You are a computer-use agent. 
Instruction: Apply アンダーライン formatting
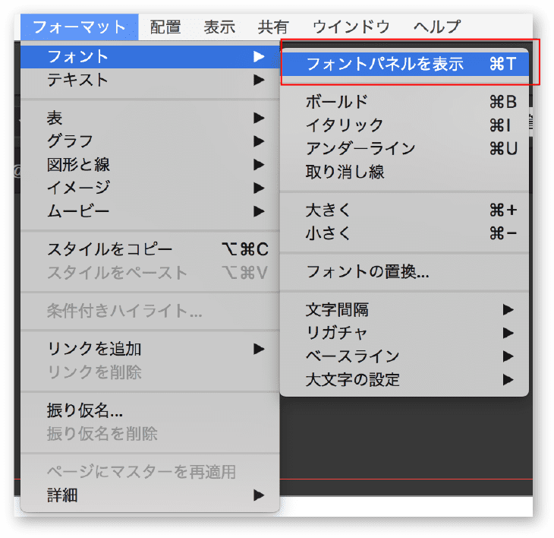404,149
